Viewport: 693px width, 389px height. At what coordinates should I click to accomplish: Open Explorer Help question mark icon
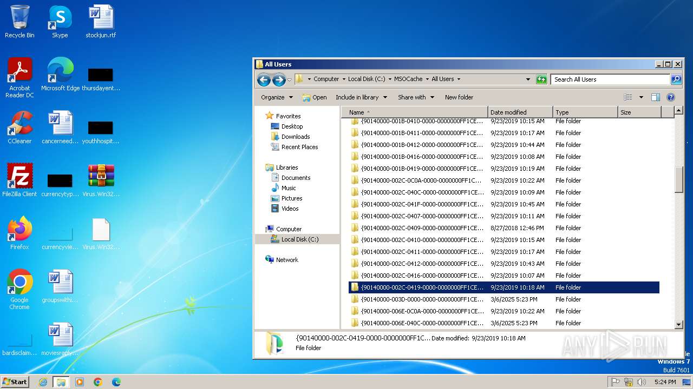tap(671, 97)
